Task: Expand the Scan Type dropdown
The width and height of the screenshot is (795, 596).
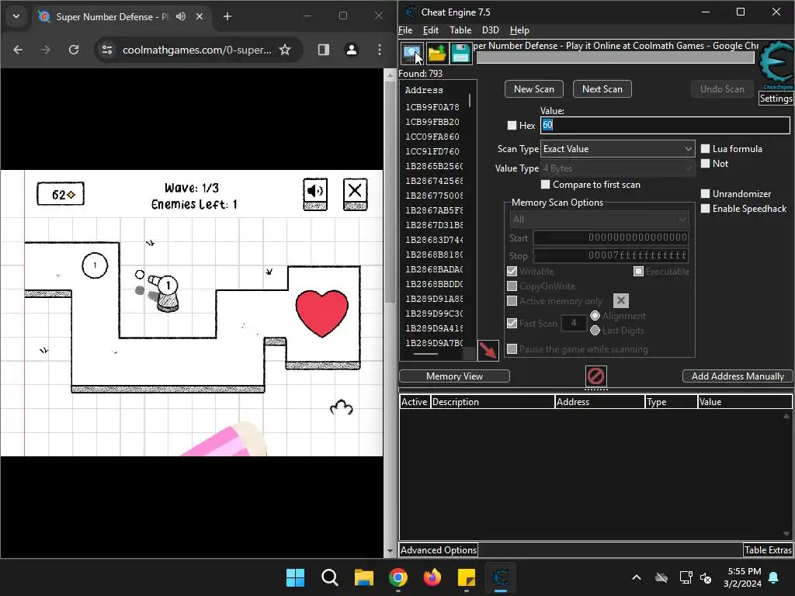Action: (617, 149)
